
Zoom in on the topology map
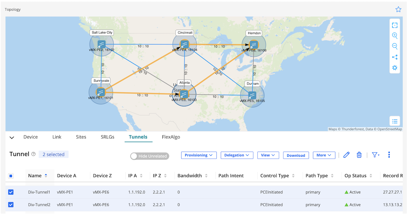coord(395,36)
